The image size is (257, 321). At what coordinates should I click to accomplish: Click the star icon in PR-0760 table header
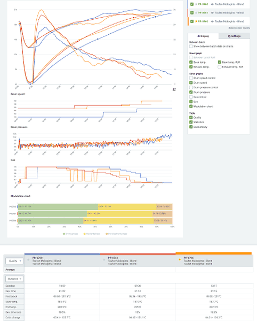[28, 259]
